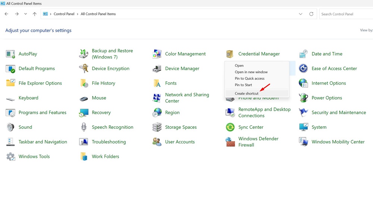Click the Forward navigation arrow
This screenshot has width=373, height=200.
coord(17,14)
